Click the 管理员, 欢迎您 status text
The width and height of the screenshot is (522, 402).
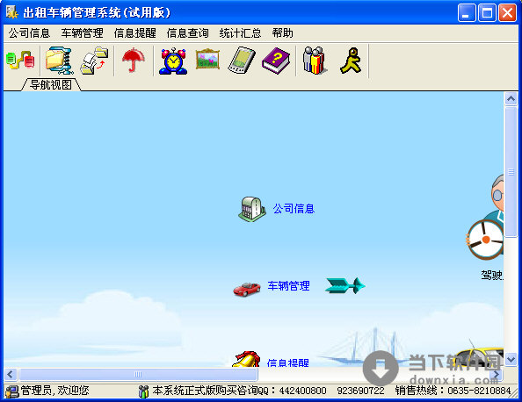pyautogui.click(x=55, y=391)
